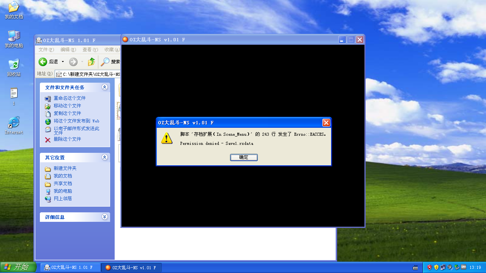
Task: Click the OZ大乱斗-NS v1.01 F game title icon
Action: click(x=125, y=39)
